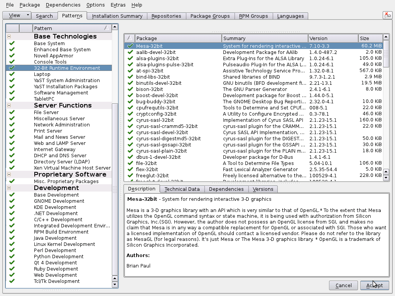Screen dimensions: 395x296
Task: Click the status icon next to cpufrequtils-32bit
Action: pos(130,108)
